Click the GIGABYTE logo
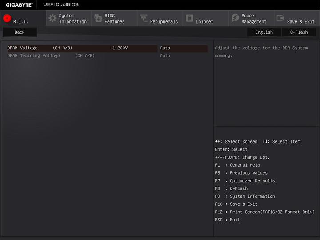This screenshot has width=320, height=240. click(x=19, y=4)
